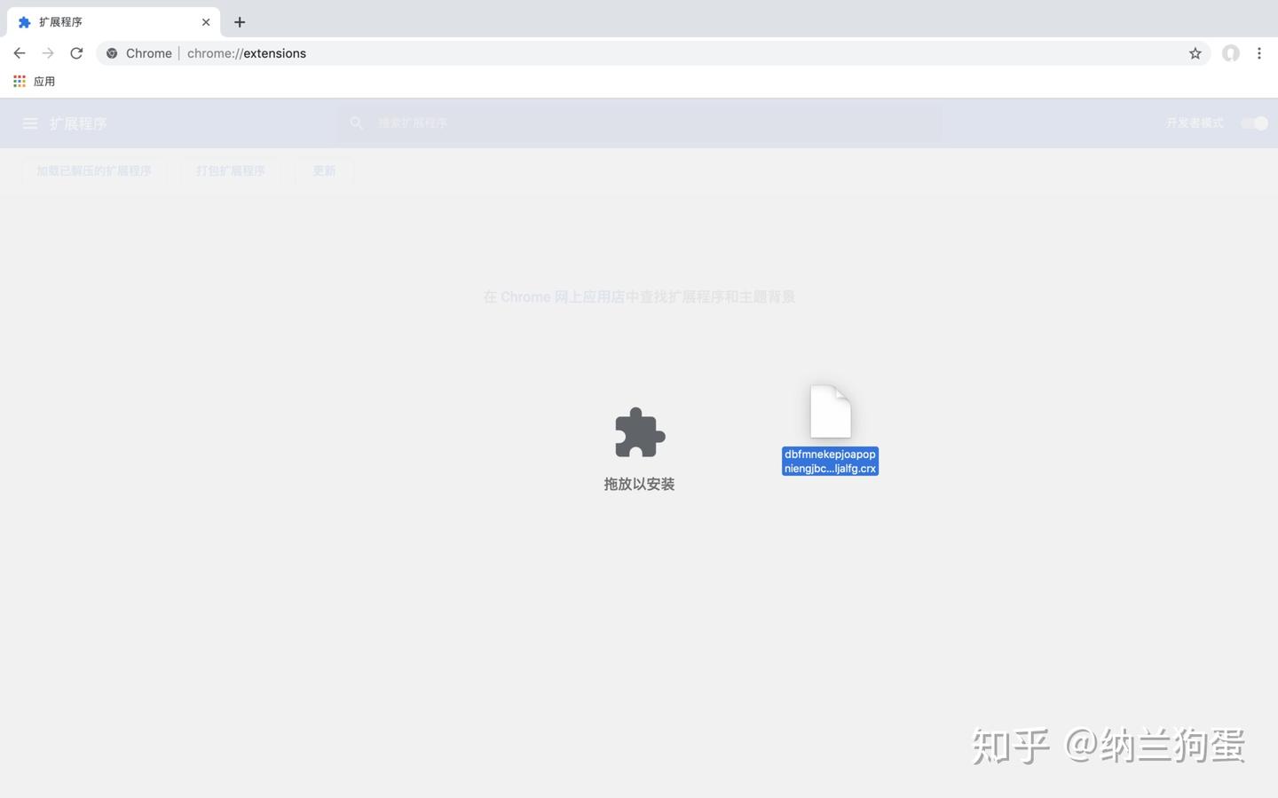Click the search magnifier in the extensions header
Screen dimensions: 1278x798
(x=357, y=122)
